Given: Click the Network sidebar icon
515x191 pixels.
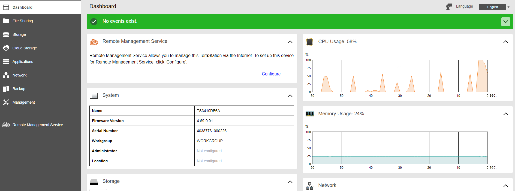Looking at the screenshot, I should coord(6,75).
